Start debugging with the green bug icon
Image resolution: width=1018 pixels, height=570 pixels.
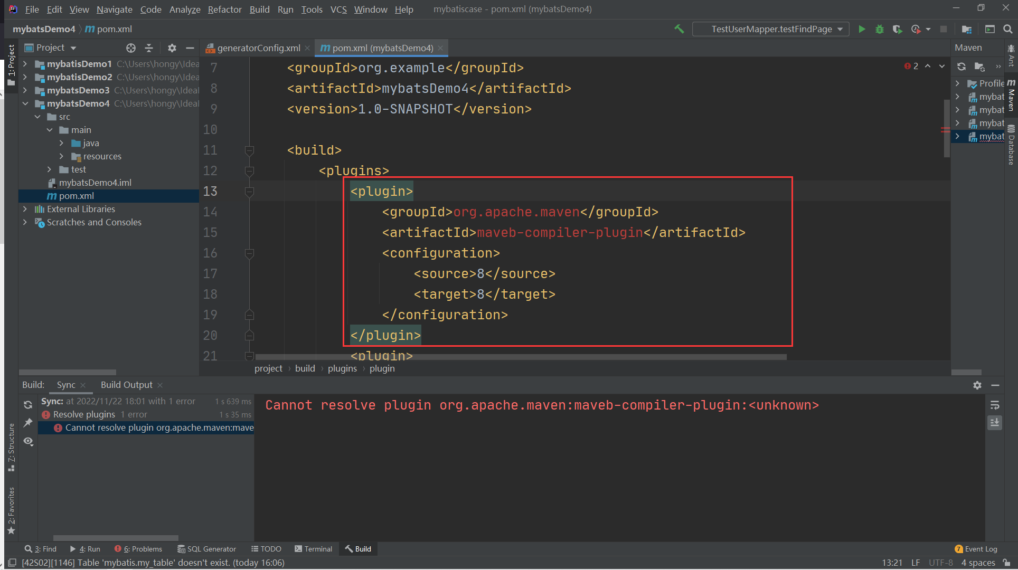pyautogui.click(x=880, y=29)
